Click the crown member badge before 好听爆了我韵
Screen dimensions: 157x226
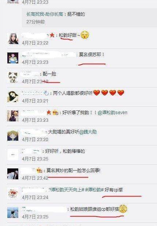[x=55, y=112]
